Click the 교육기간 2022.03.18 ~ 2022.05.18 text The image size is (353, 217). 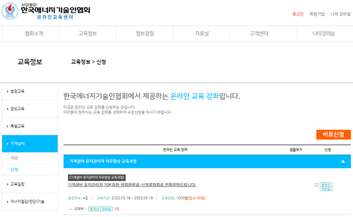point(125,198)
